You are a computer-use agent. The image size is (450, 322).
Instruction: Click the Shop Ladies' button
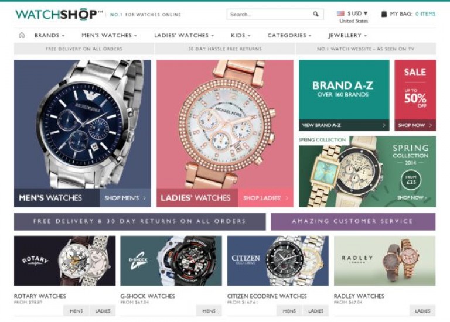(265, 198)
